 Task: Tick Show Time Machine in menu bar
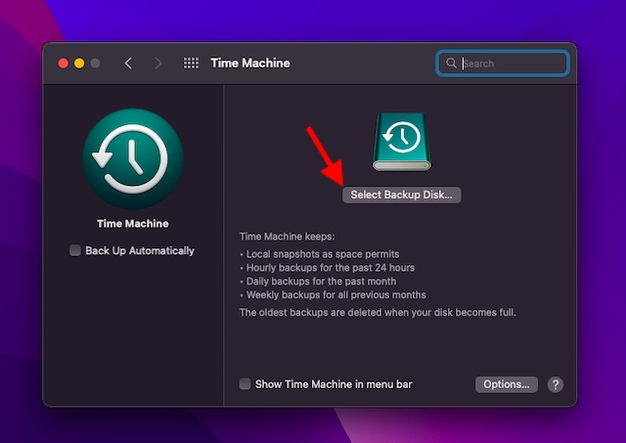pyautogui.click(x=245, y=384)
